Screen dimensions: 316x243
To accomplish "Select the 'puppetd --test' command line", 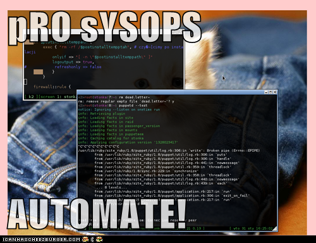I will tap(112, 106).
